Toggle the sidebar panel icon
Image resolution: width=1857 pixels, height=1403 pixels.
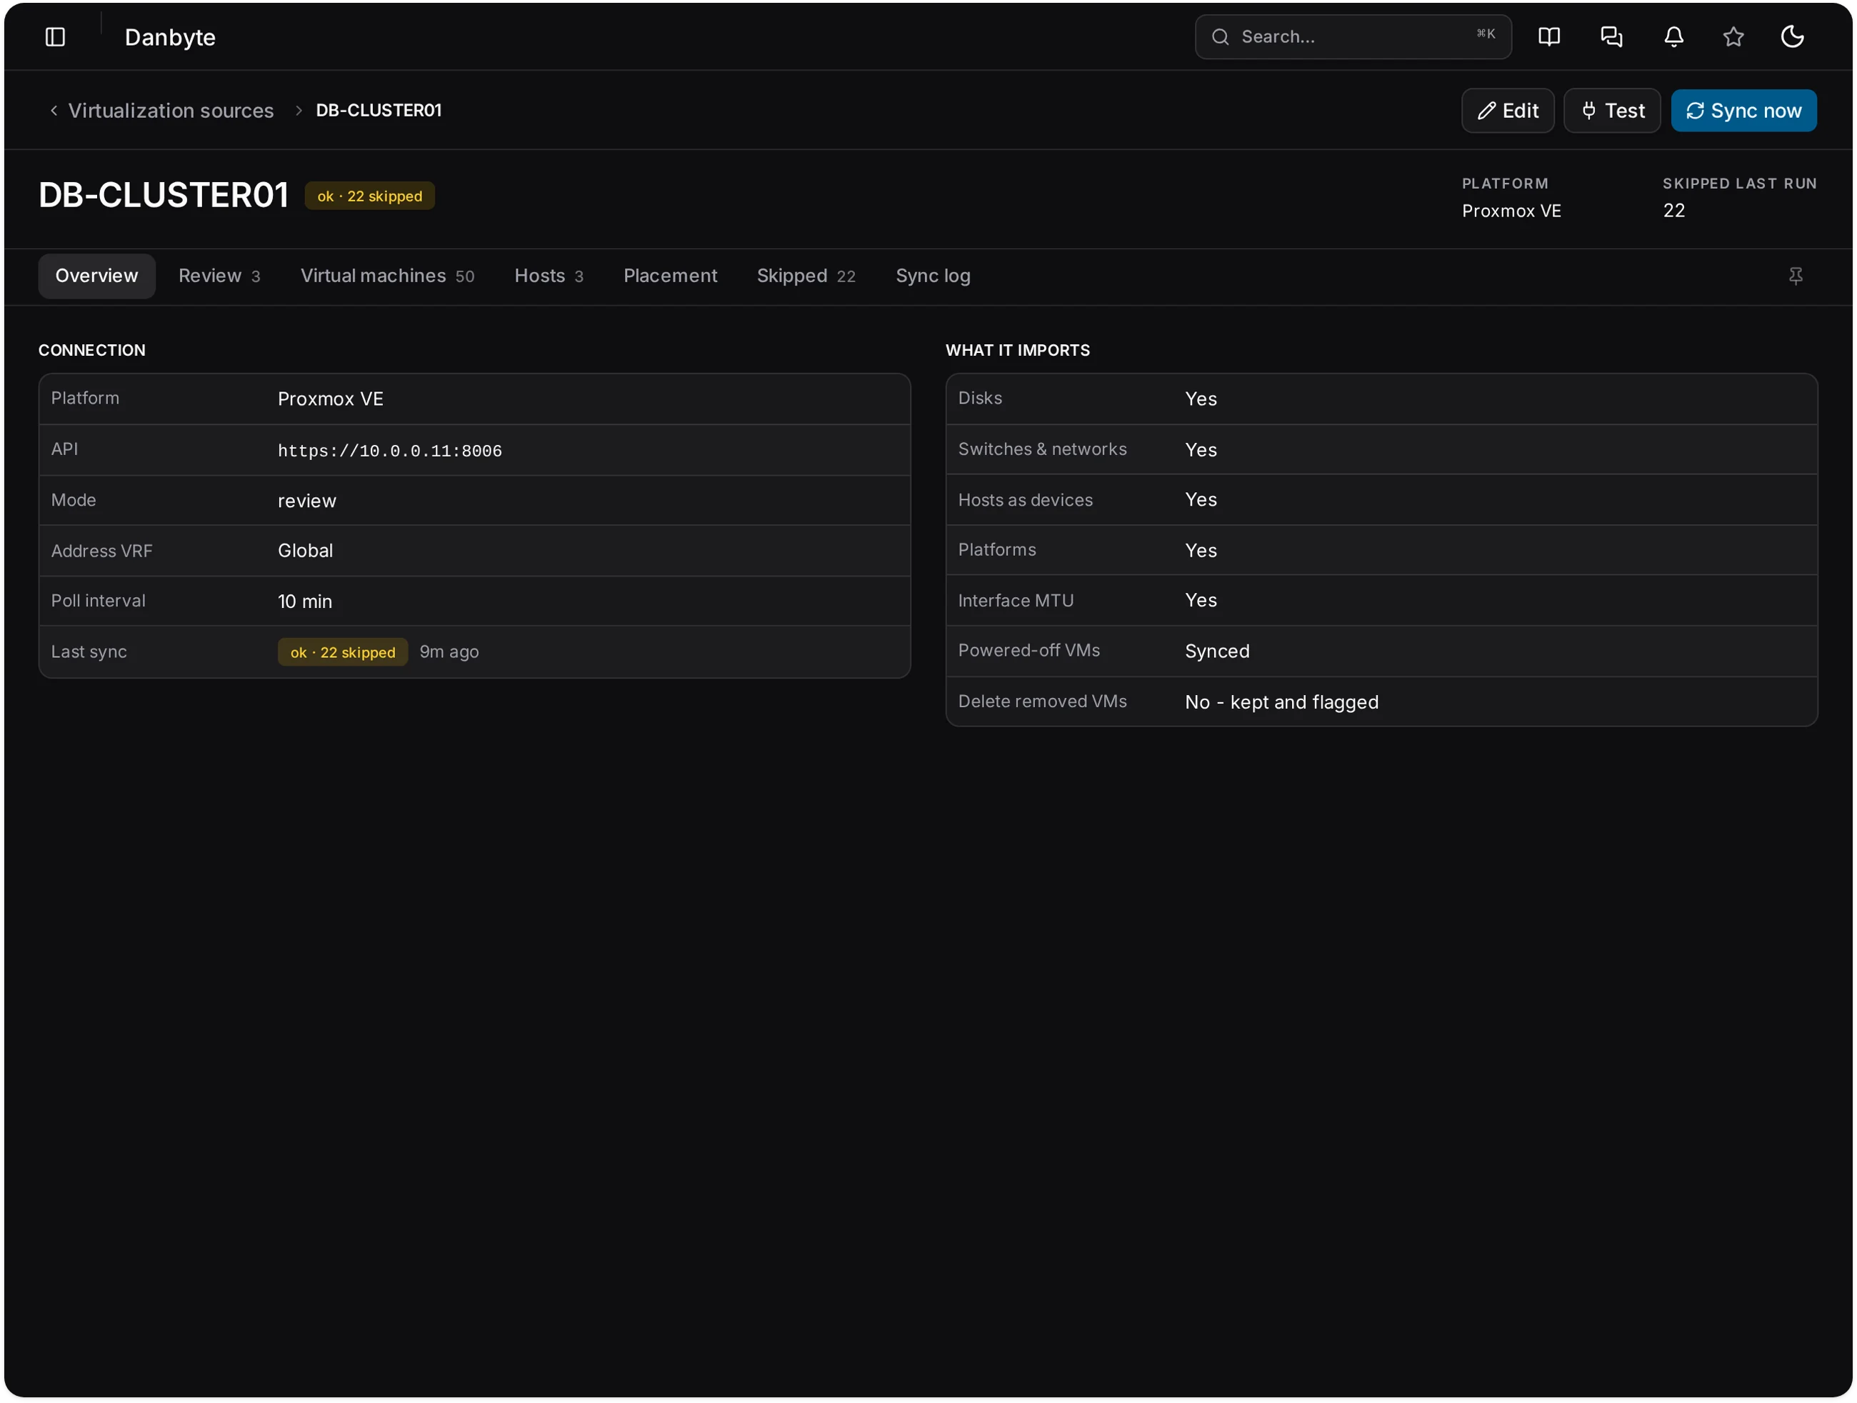(x=56, y=37)
